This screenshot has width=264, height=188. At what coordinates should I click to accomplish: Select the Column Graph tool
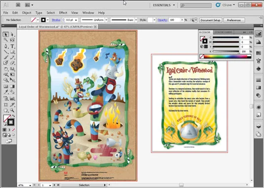point(12,98)
